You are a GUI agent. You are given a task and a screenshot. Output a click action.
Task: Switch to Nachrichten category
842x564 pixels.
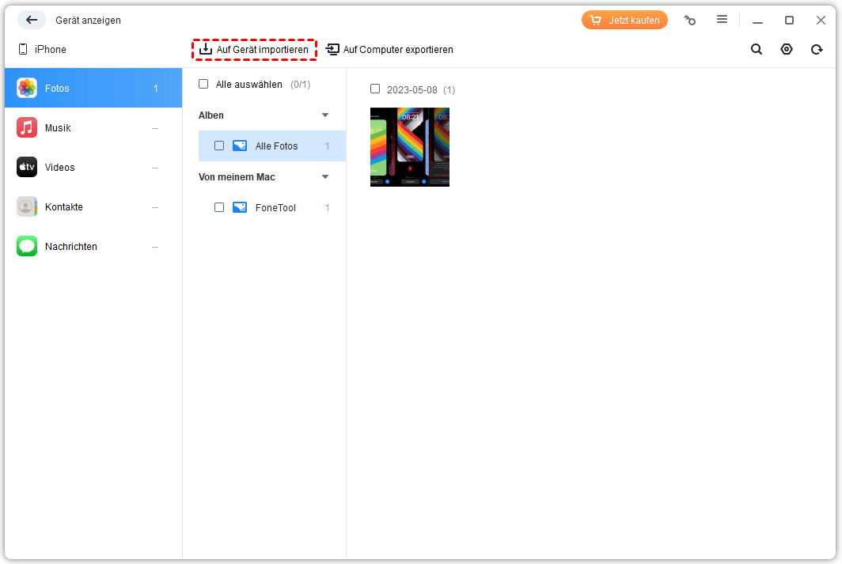click(70, 247)
